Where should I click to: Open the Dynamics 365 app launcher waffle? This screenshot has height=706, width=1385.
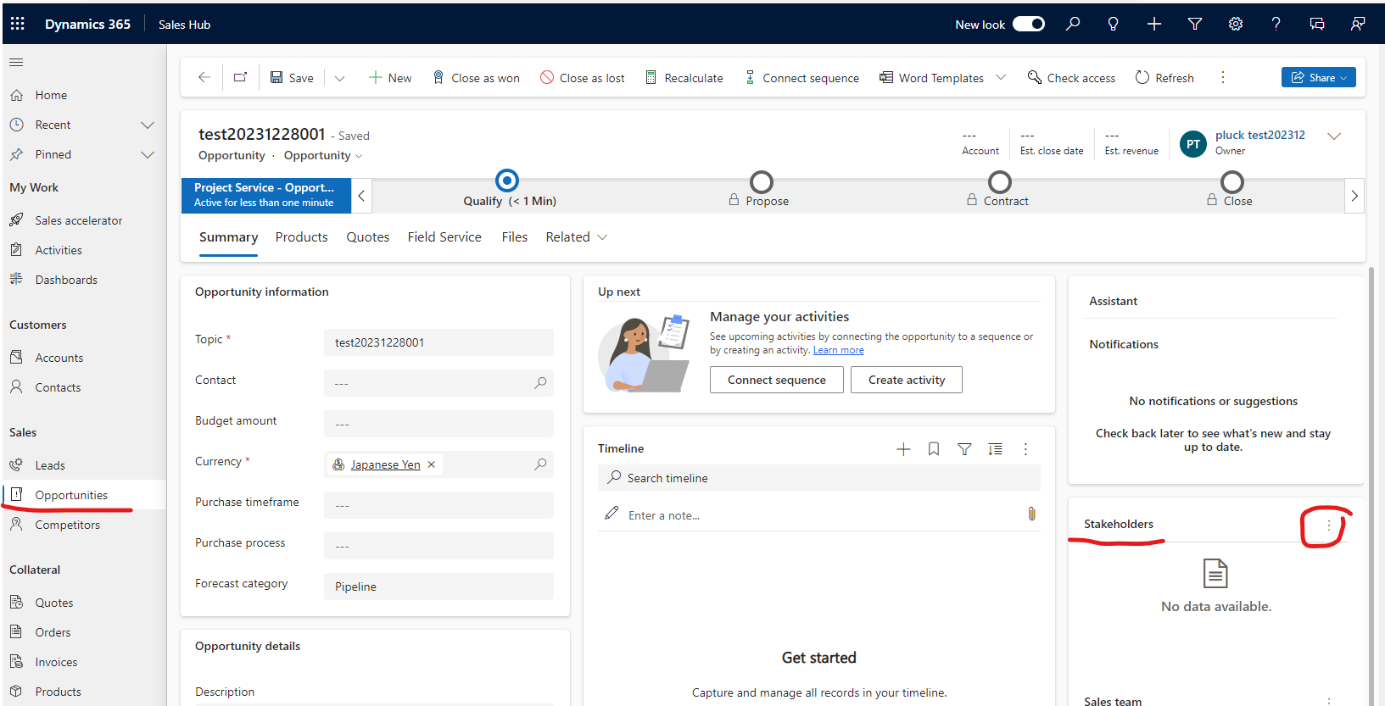[18, 24]
